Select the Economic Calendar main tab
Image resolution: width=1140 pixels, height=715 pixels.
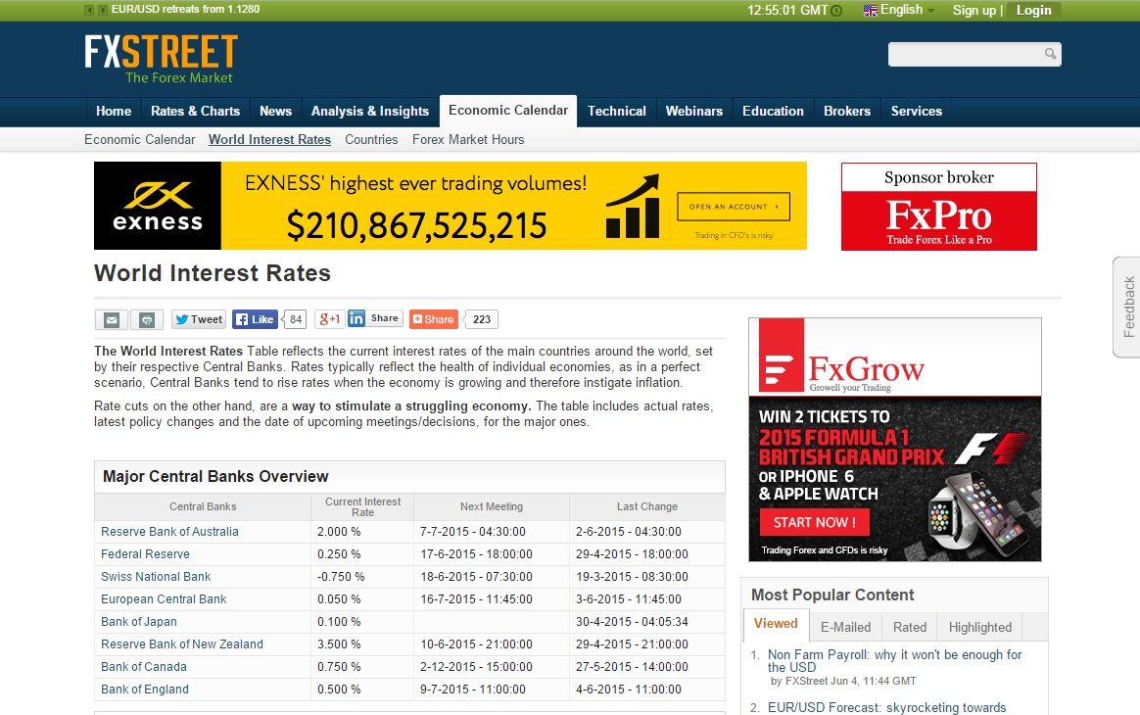508,111
